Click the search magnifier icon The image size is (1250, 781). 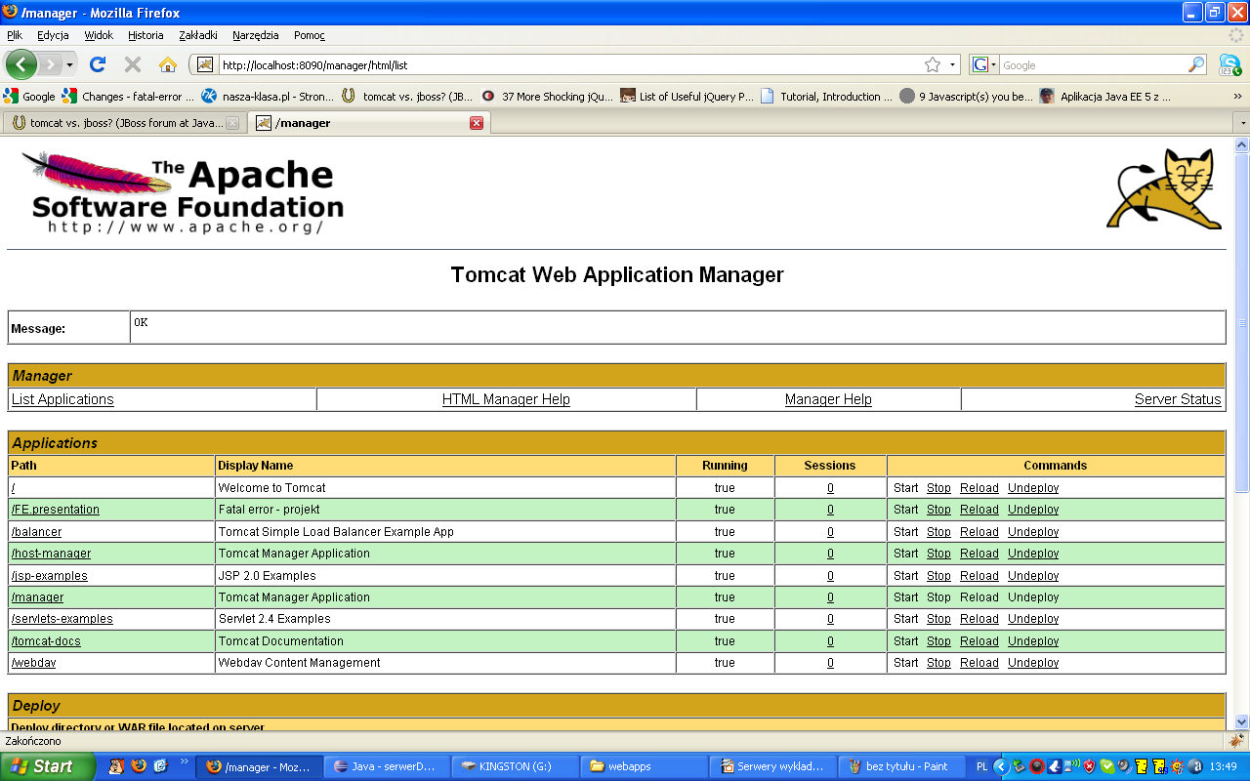[1196, 64]
